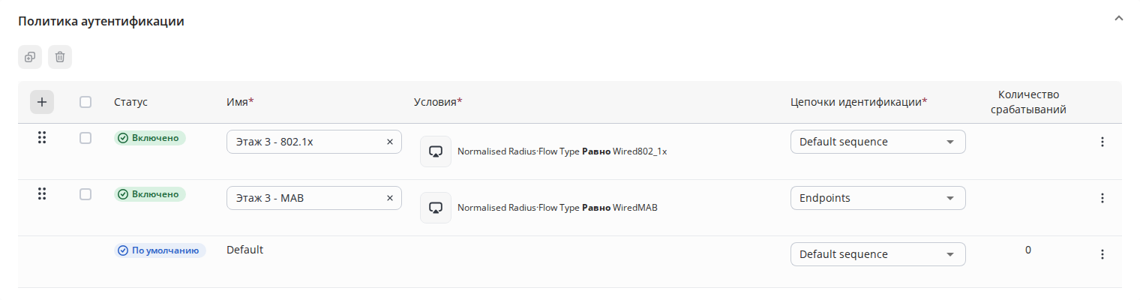Toggle the select-all checkbox in header
1140x300 pixels.
pyautogui.click(x=85, y=102)
